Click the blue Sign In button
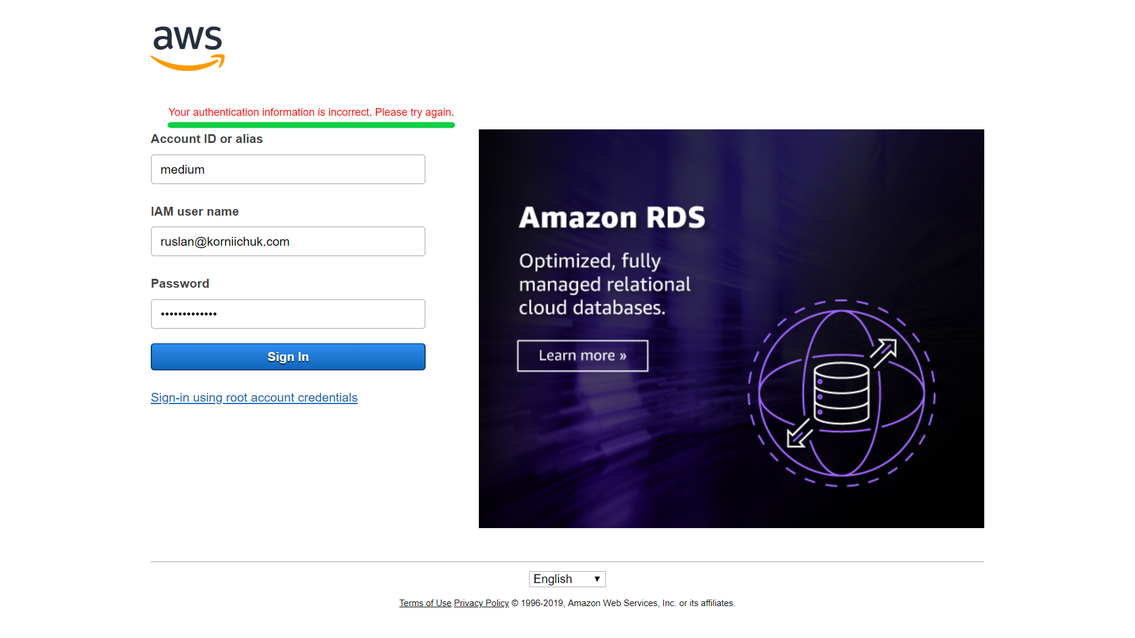The image size is (1135, 638). [x=288, y=357]
